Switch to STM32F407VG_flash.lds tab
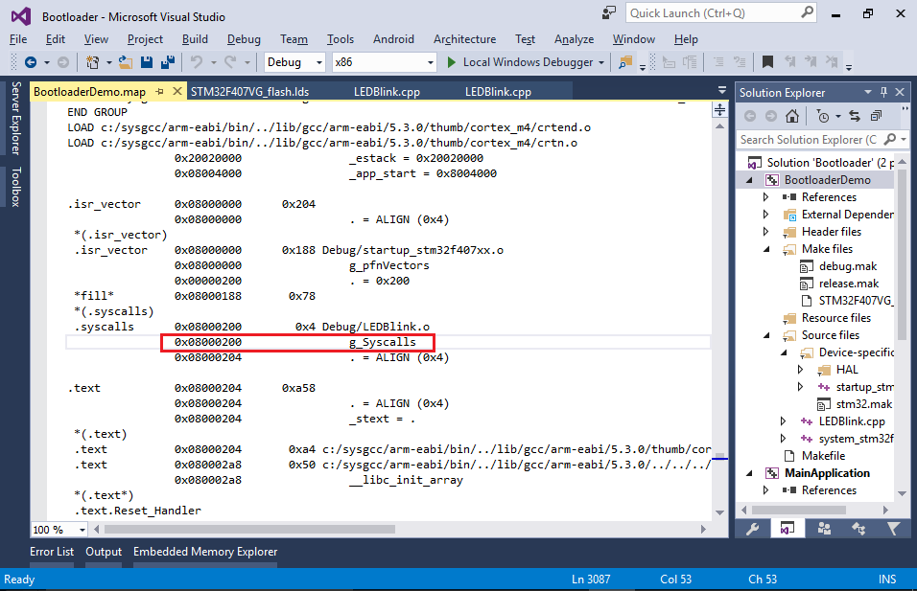Viewport: 917px width, 591px height. (x=249, y=92)
